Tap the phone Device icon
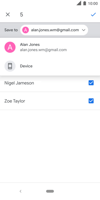 [x=10, y=66]
